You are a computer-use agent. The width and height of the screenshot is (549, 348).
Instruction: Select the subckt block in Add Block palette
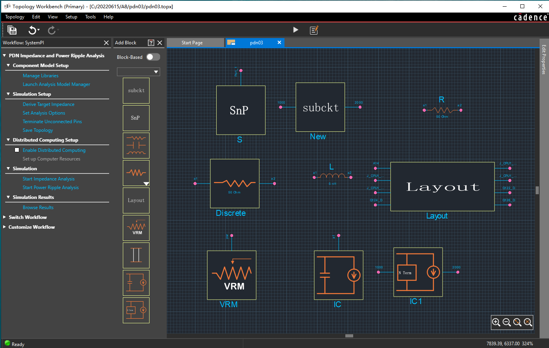point(136,91)
